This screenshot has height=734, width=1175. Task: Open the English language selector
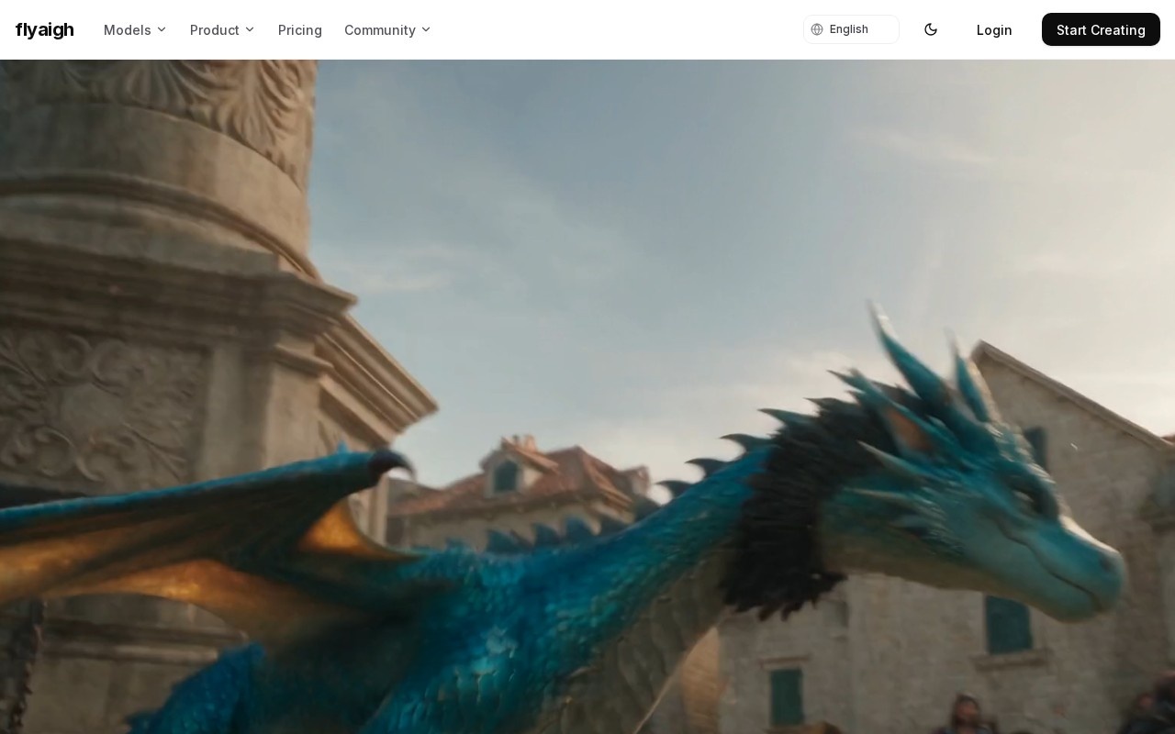point(851,29)
